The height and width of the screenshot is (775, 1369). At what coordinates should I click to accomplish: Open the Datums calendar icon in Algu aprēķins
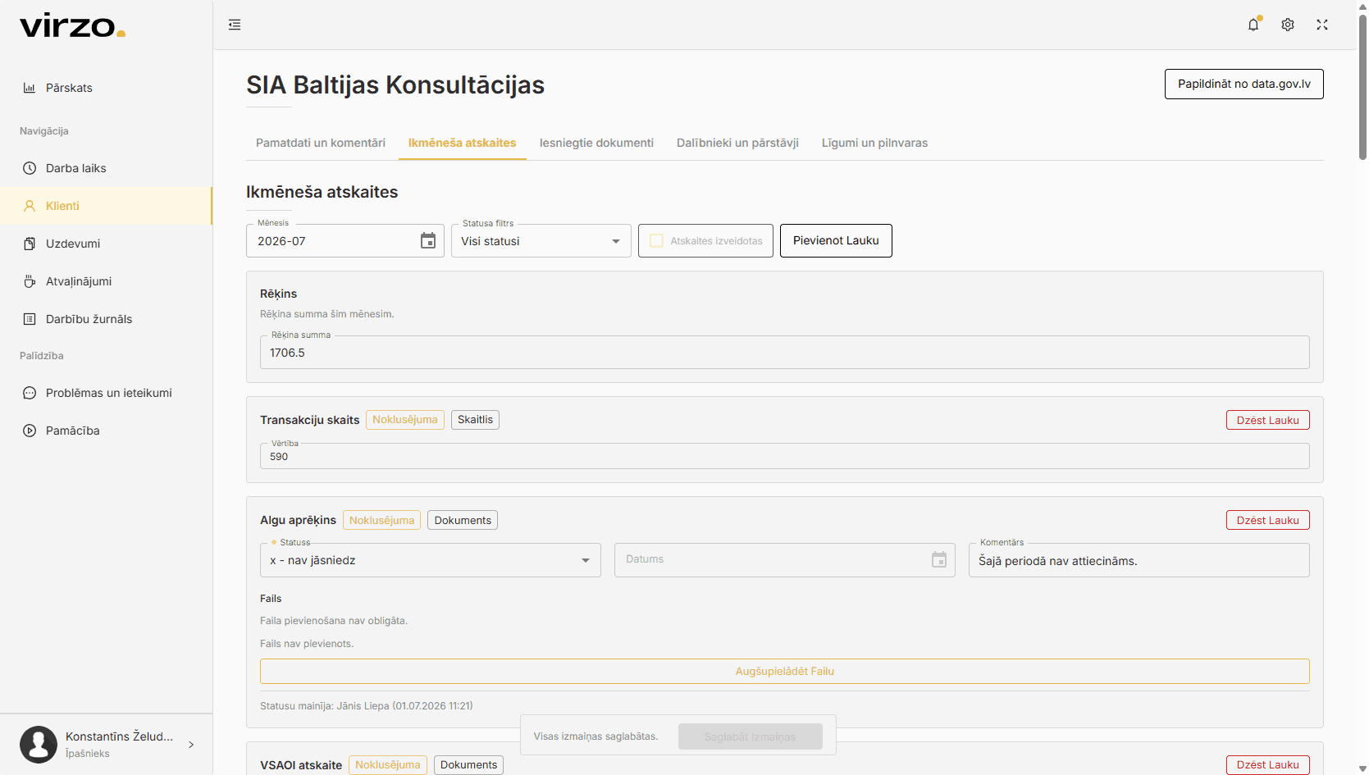point(939,559)
